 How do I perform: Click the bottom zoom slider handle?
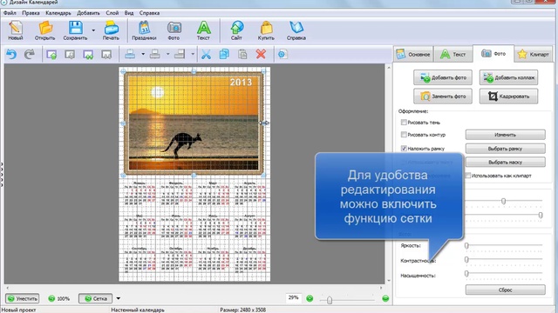pos(330,300)
